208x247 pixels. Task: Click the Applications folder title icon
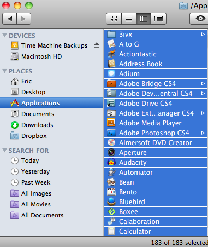(183, 6)
